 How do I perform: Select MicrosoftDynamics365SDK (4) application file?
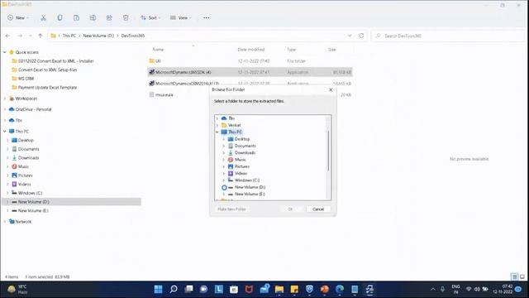pos(250,72)
